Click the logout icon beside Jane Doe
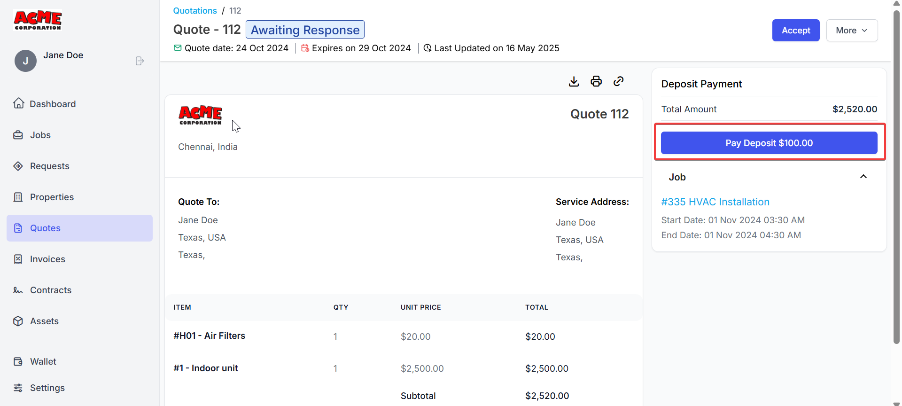The image size is (902, 406). [x=140, y=61]
